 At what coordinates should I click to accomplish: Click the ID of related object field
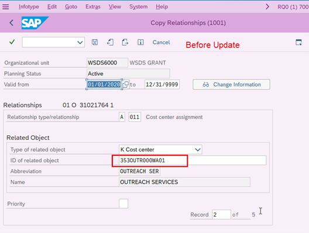(x=193, y=160)
